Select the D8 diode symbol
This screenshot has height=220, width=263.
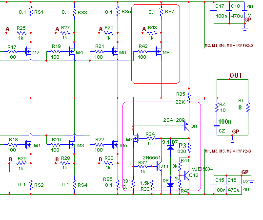pyautogui.click(x=170, y=185)
